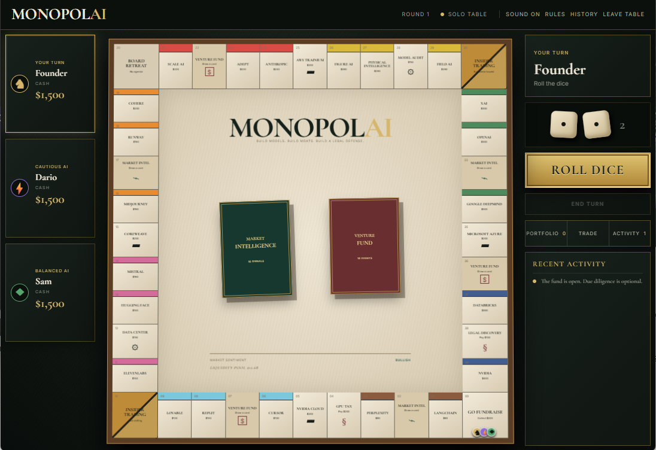Viewport: 656px width, 450px height.
Task: Open the Rules page
Action: (555, 14)
